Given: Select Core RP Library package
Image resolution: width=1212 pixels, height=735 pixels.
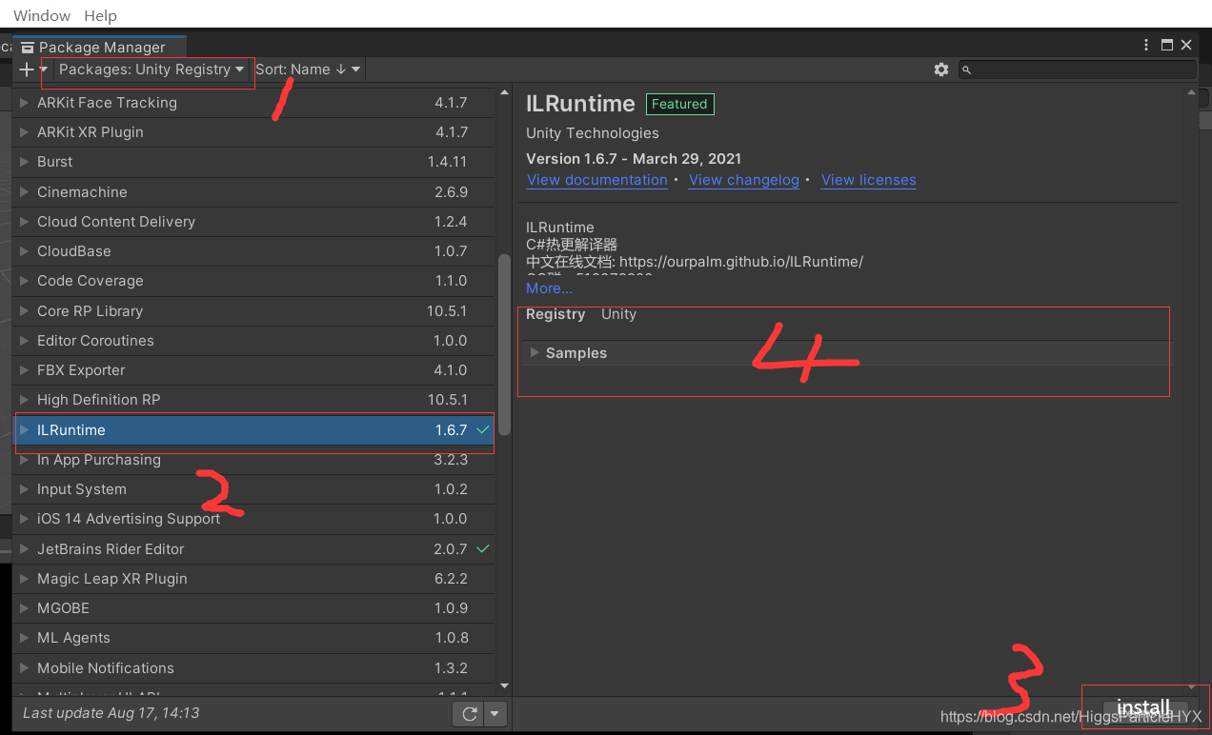Looking at the screenshot, I should (253, 311).
